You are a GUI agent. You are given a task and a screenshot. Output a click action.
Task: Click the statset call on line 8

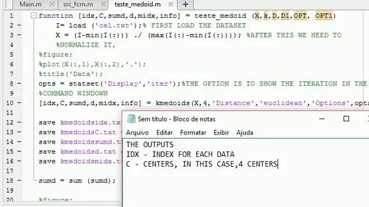tap(84, 83)
